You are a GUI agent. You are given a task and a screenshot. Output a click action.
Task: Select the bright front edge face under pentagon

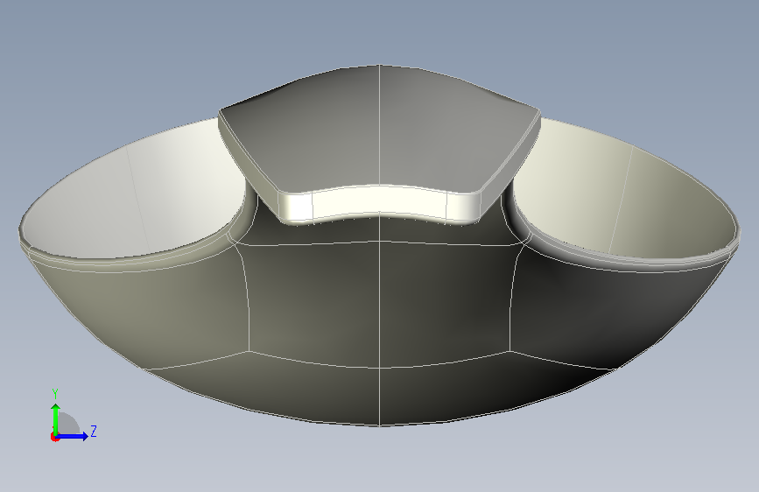(x=379, y=203)
